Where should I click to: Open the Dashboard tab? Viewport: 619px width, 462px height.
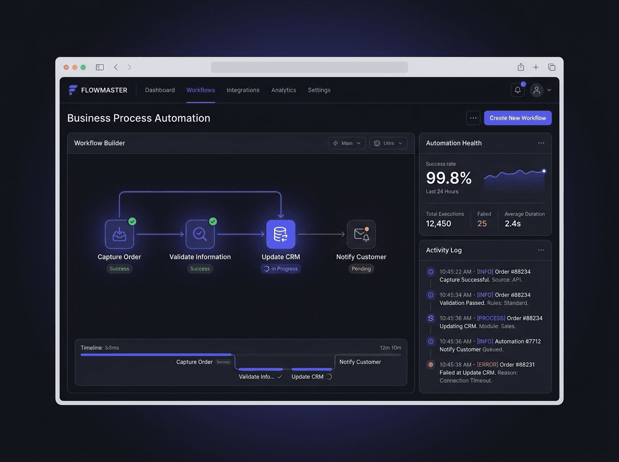(160, 90)
